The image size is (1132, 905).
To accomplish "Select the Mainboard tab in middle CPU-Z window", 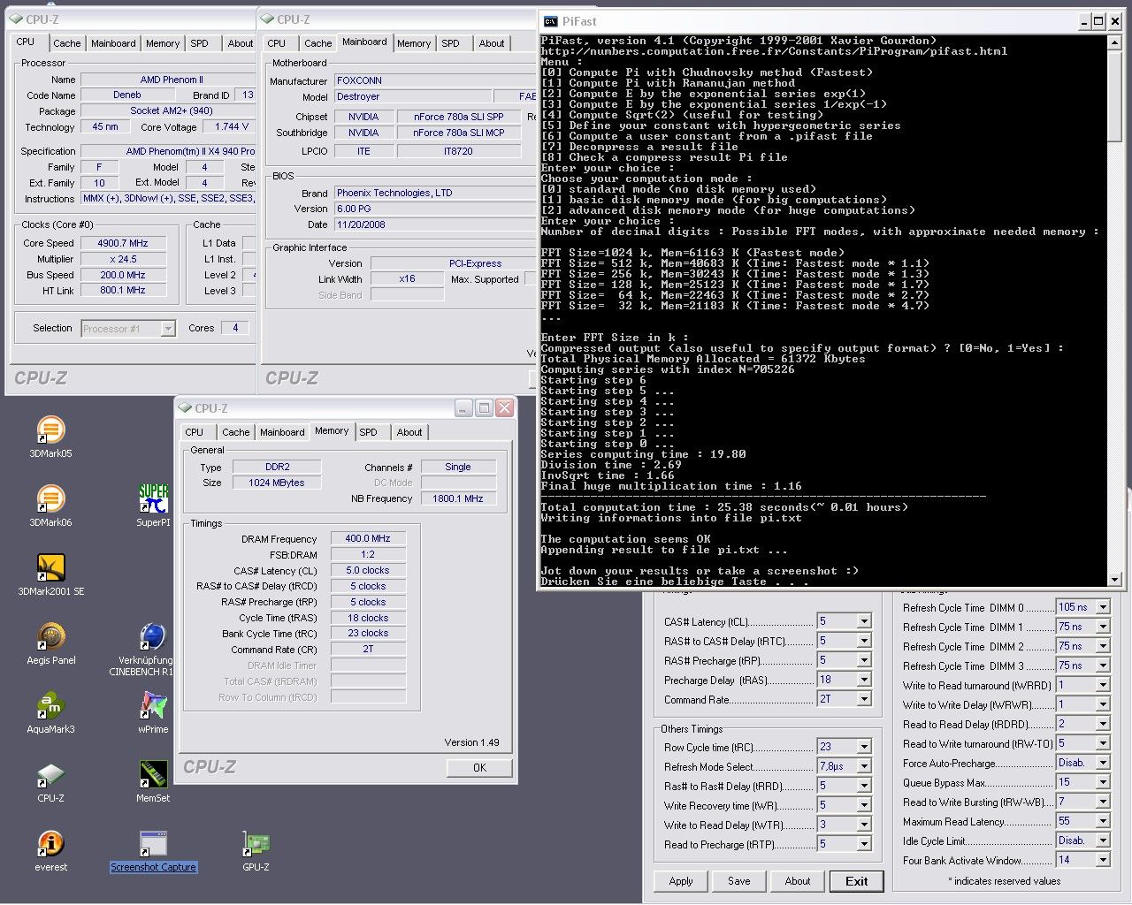I will click(364, 42).
